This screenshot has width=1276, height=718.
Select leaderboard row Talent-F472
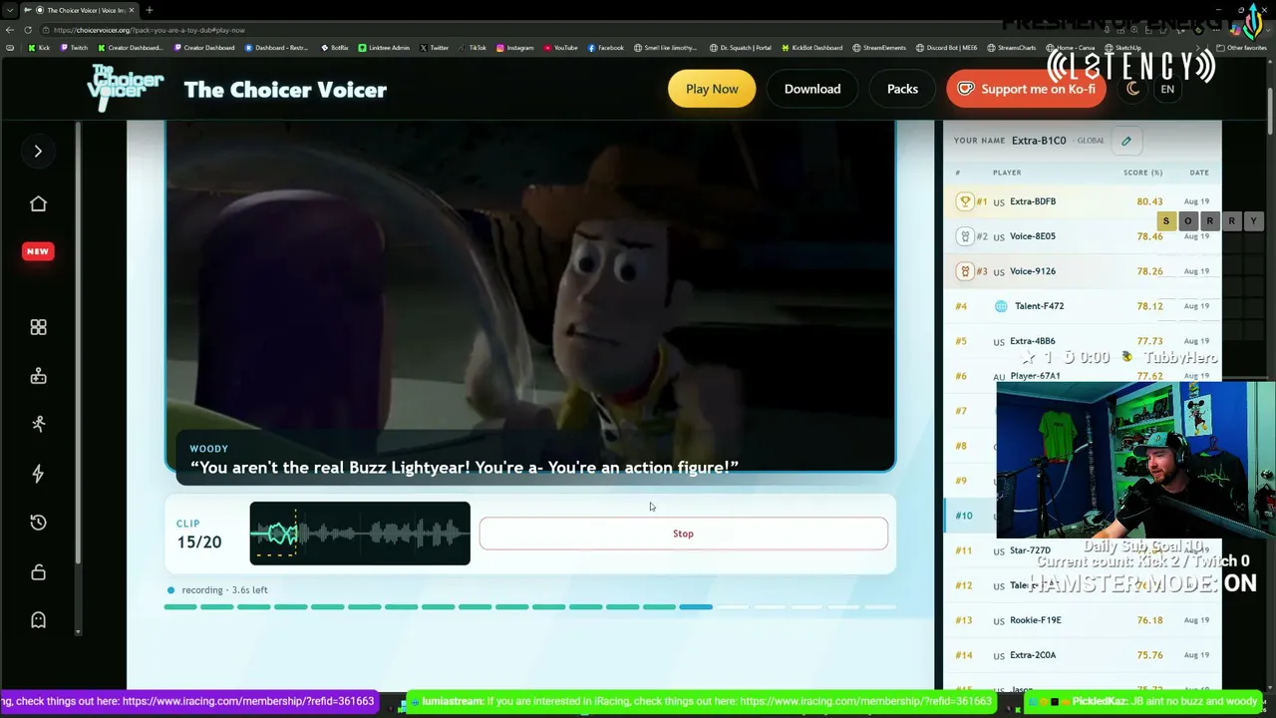coord(1083,306)
